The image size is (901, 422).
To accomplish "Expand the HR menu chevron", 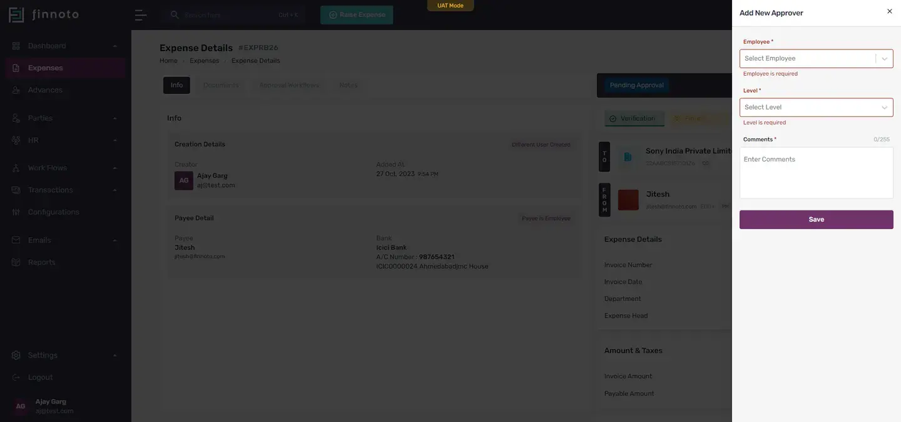I will tap(115, 141).
